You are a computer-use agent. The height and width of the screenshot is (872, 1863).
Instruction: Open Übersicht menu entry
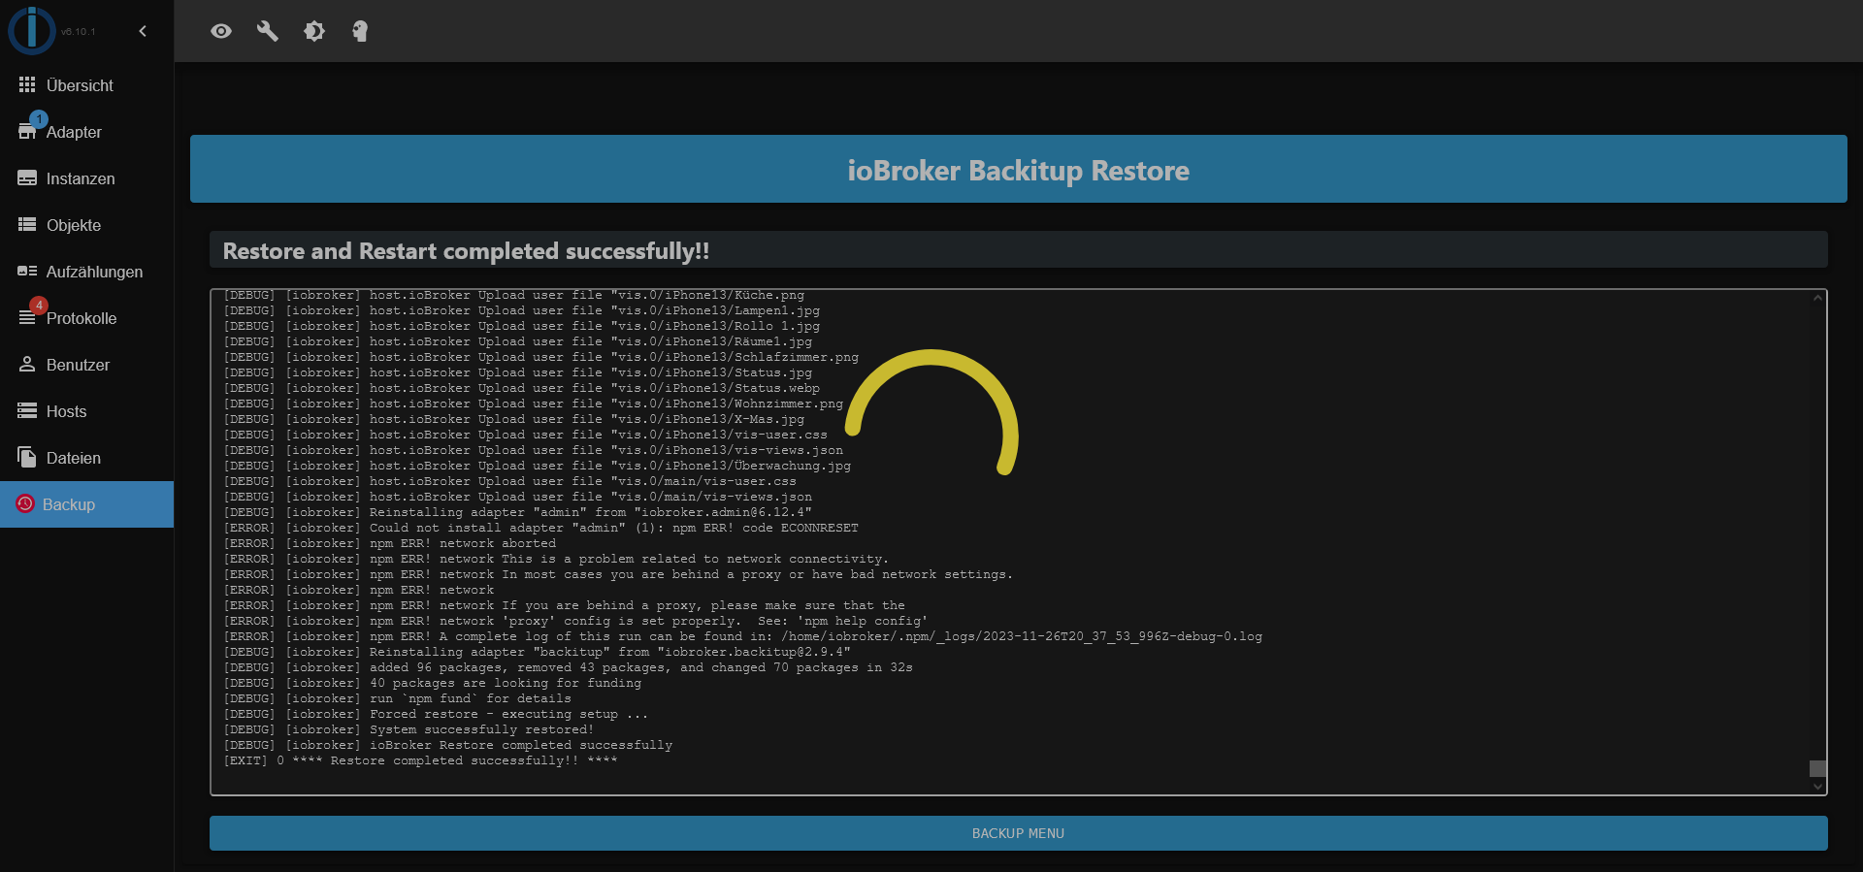coord(86,85)
